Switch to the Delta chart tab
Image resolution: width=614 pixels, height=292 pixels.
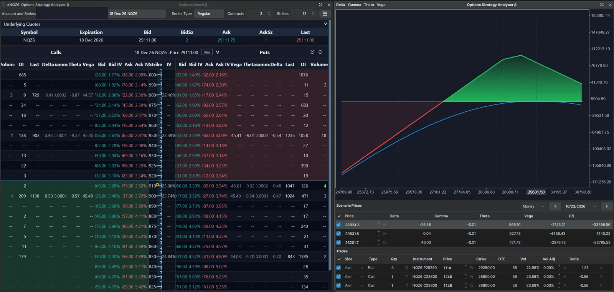340,5
